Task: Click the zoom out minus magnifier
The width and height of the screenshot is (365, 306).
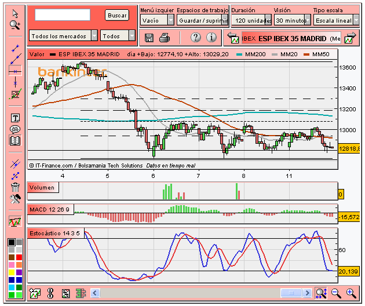Action: [336, 293]
